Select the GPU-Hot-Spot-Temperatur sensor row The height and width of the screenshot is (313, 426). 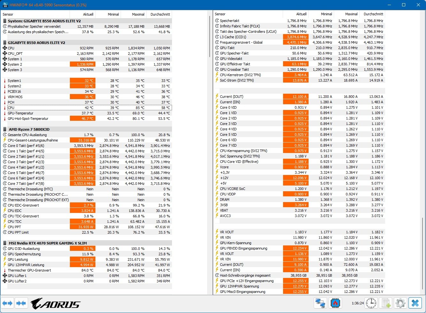87,119
